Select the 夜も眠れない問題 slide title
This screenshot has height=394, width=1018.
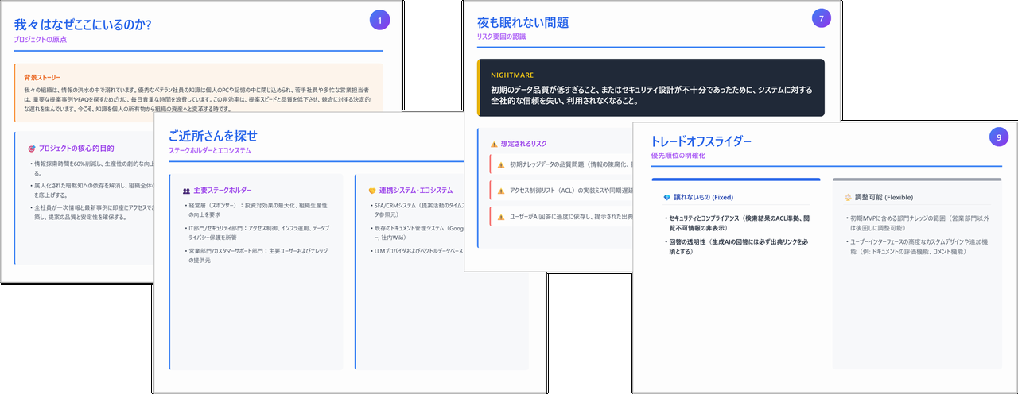[523, 22]
